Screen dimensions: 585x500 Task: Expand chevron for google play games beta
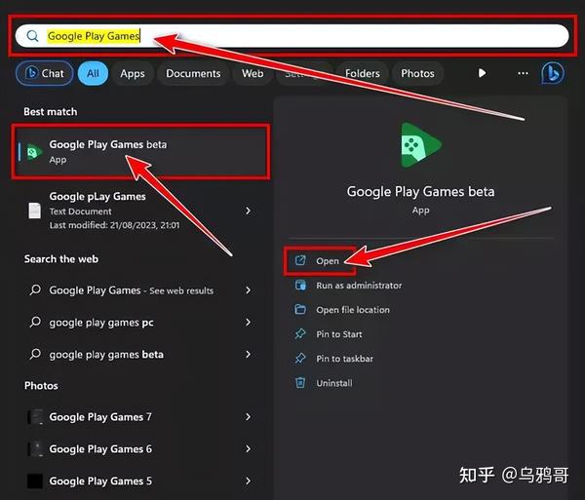248,354
